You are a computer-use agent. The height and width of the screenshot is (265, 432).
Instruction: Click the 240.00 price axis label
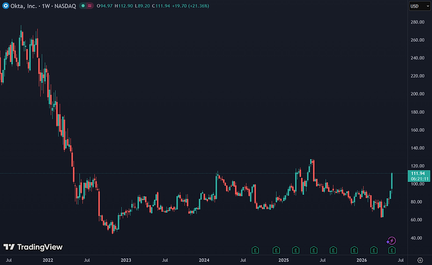[x=417, y=58]
